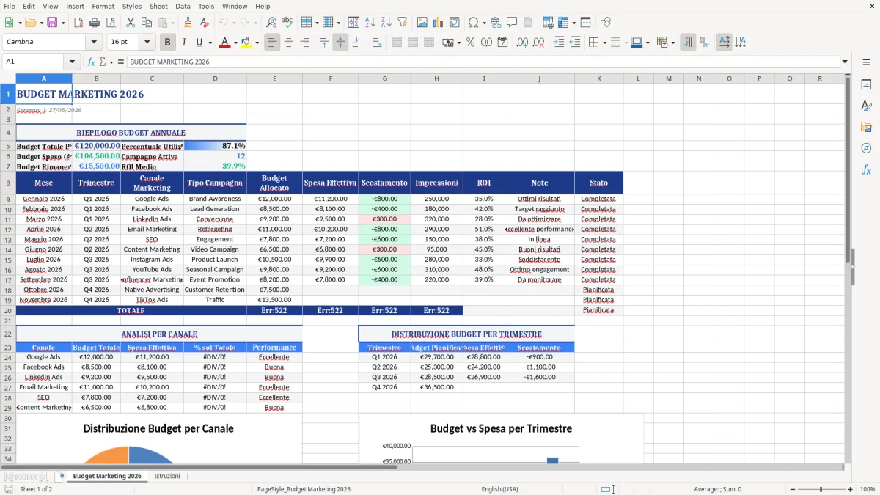Screen dimensions: 880x495
Task: Add a decimal place
Action: coord(522,43)
